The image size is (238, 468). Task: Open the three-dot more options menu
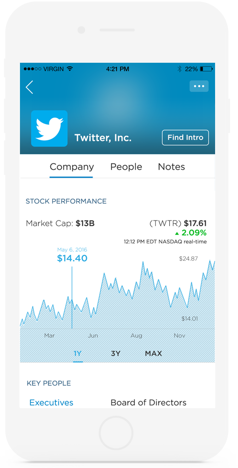[199, 86]
